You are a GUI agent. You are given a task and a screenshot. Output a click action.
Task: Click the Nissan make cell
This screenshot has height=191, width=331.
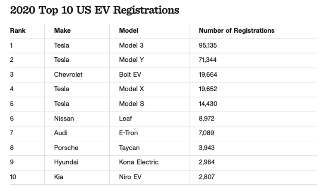click(64, 118)
